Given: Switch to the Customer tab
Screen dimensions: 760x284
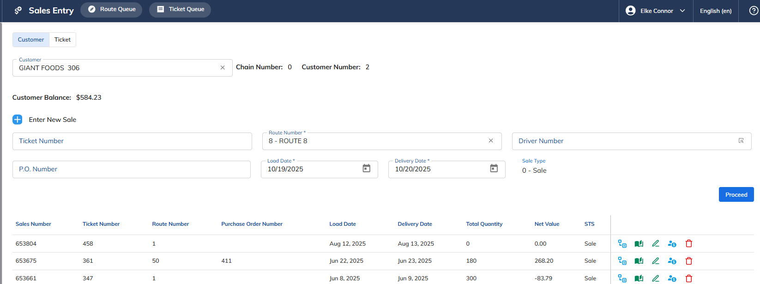Looking at the screenshot, I should click(31, 40).
